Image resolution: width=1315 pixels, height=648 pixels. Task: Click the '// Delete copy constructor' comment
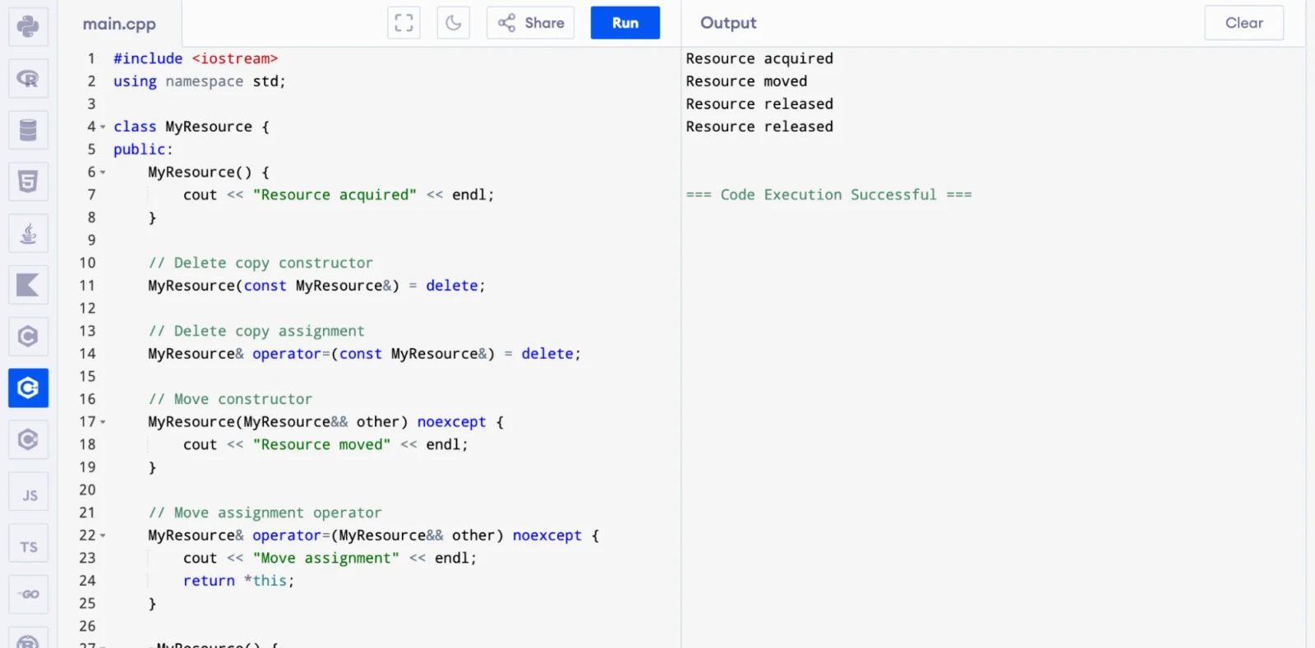coord(261,263)
